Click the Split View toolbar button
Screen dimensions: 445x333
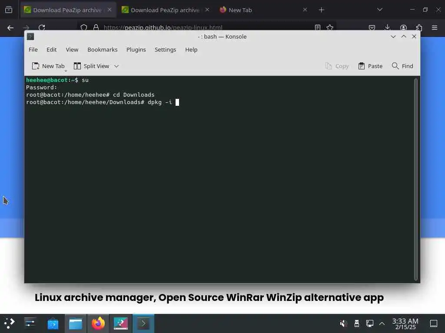tap(91, 66)
